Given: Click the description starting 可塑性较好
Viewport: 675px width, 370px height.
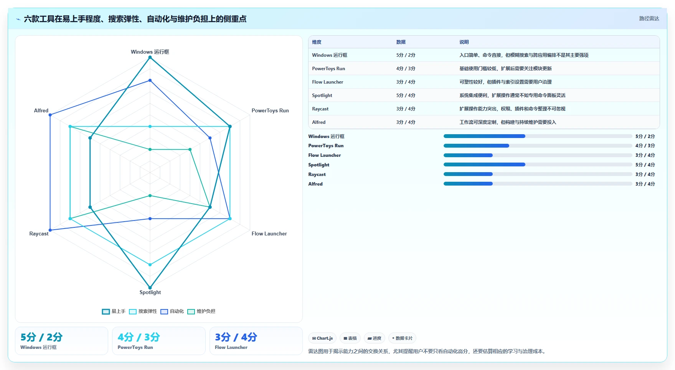Looking at the screenshot, I should 505,82.
